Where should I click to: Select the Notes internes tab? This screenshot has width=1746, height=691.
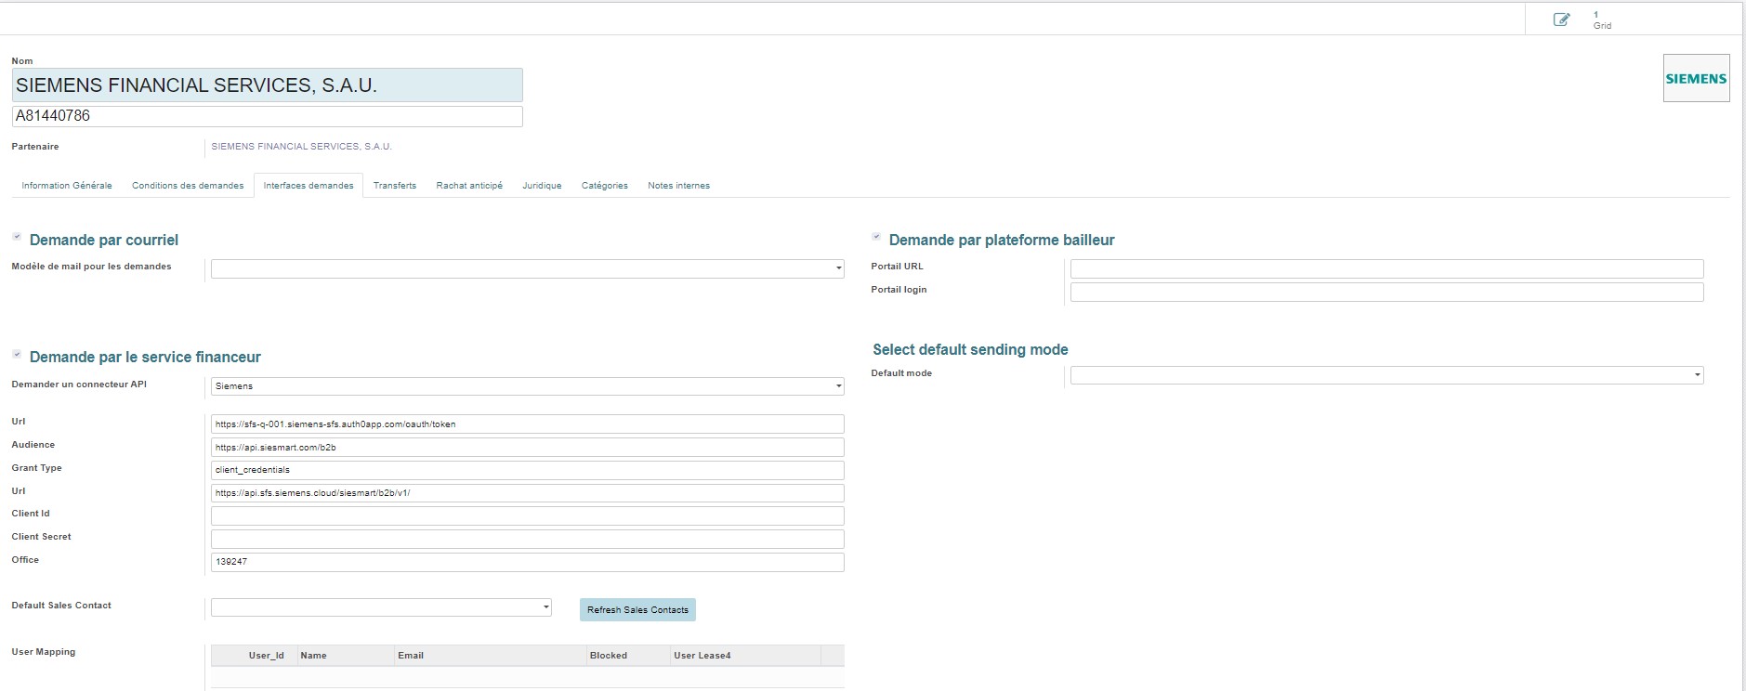pyautogui.click(x=678, y=186)
